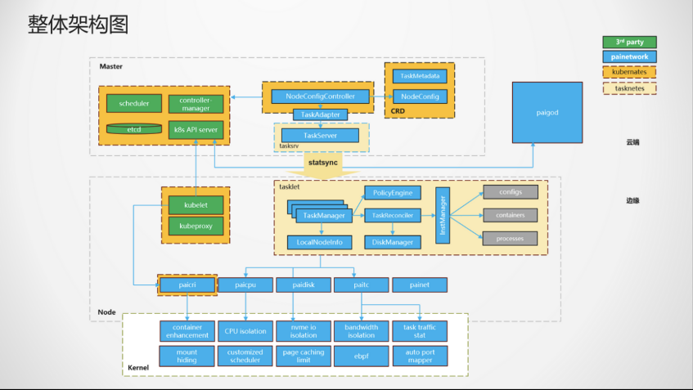The height and width of the screenshot is (390, 693).
Task: Click the Master region label
Action: (x=111, y=66)
